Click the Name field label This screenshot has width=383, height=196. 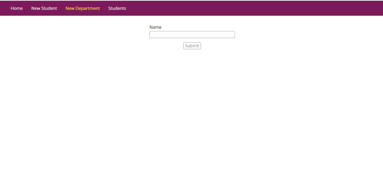click(155, 27)
